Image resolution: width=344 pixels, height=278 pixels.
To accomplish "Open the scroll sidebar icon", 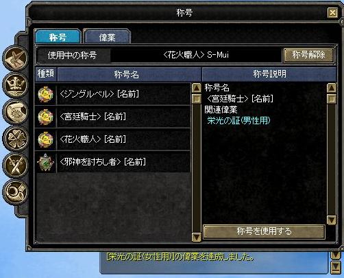I will [x=16, y=112].
